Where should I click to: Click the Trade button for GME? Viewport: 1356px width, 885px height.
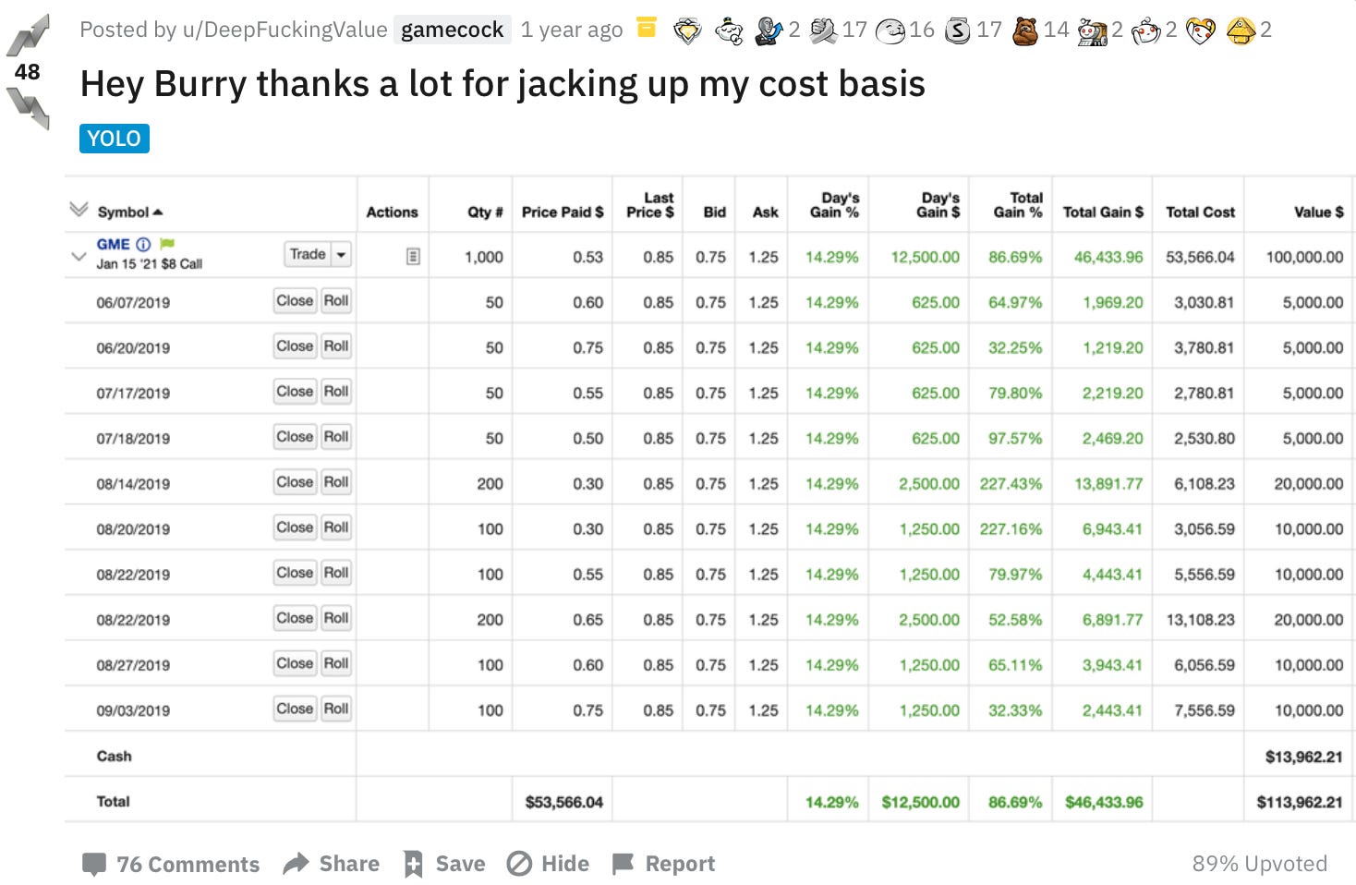tap(308, 254)
